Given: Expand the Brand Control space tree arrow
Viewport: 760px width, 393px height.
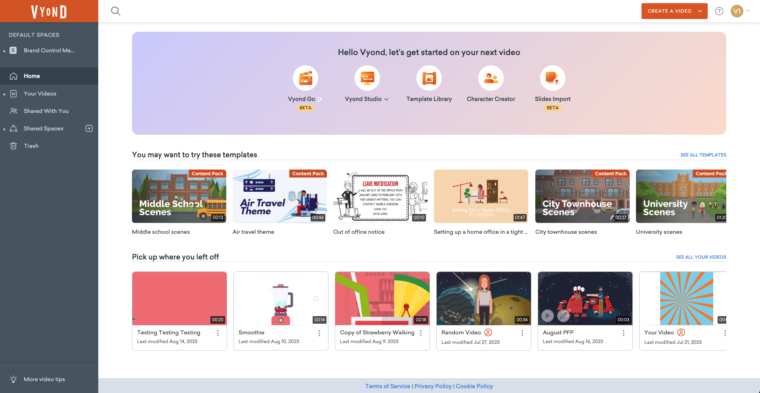Looking at the screenshot, I should 4,51.
